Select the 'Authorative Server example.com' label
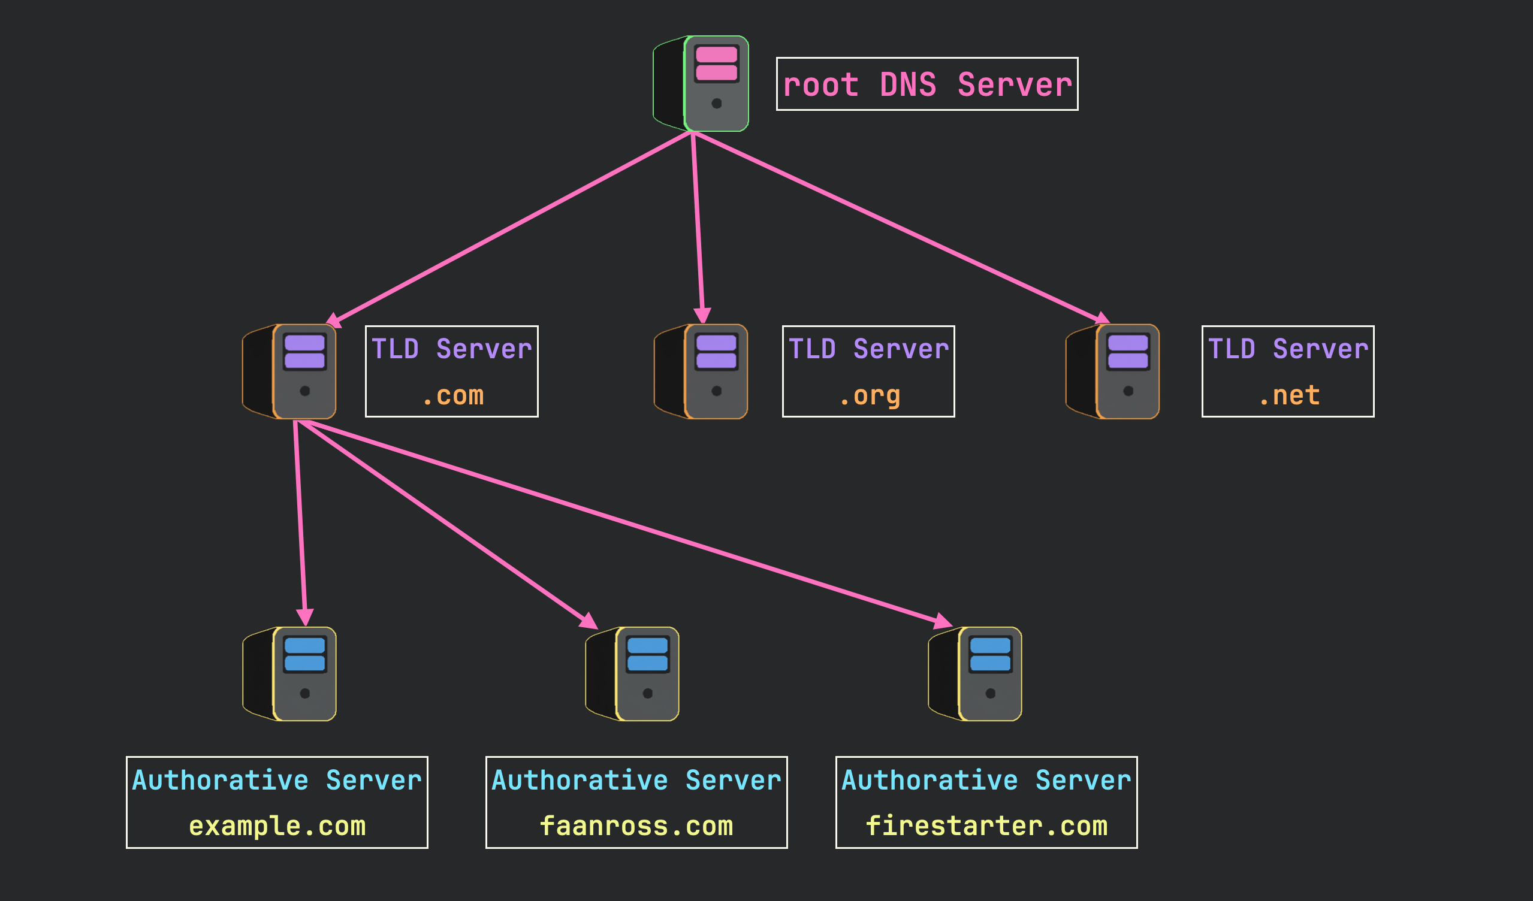 (277, 802)
